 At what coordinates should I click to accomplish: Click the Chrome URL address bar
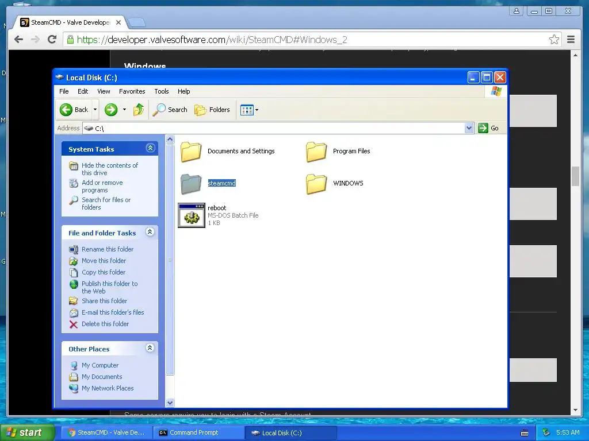[312, 40]
